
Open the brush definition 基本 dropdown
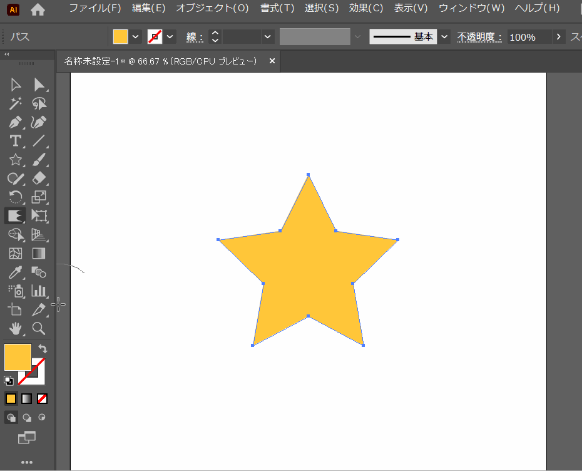tap(444, 37)
